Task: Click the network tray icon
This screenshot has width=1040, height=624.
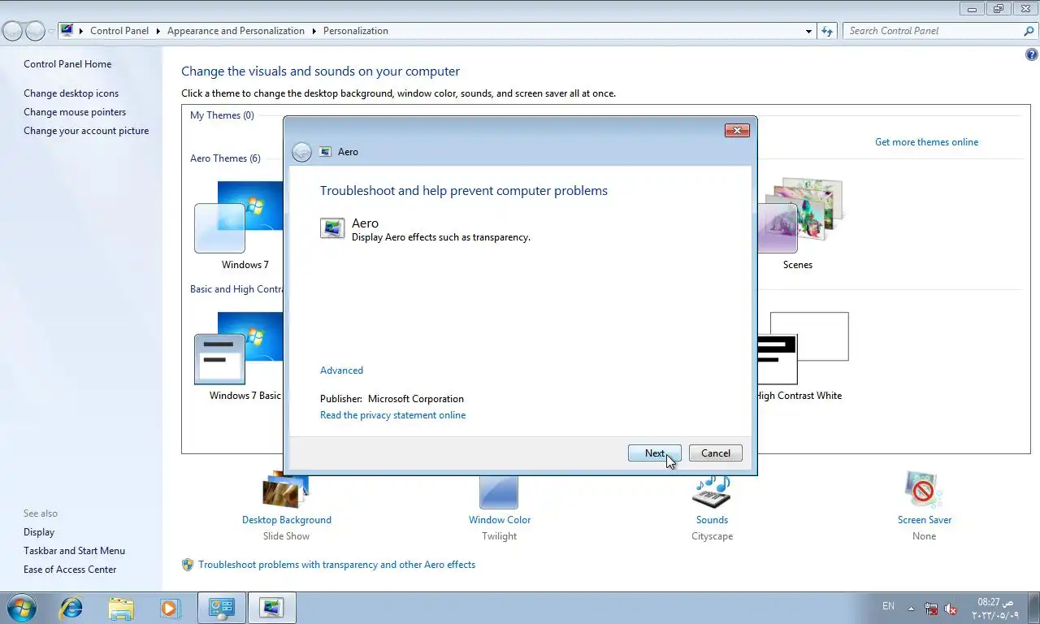Action: (x=931, y=609)
